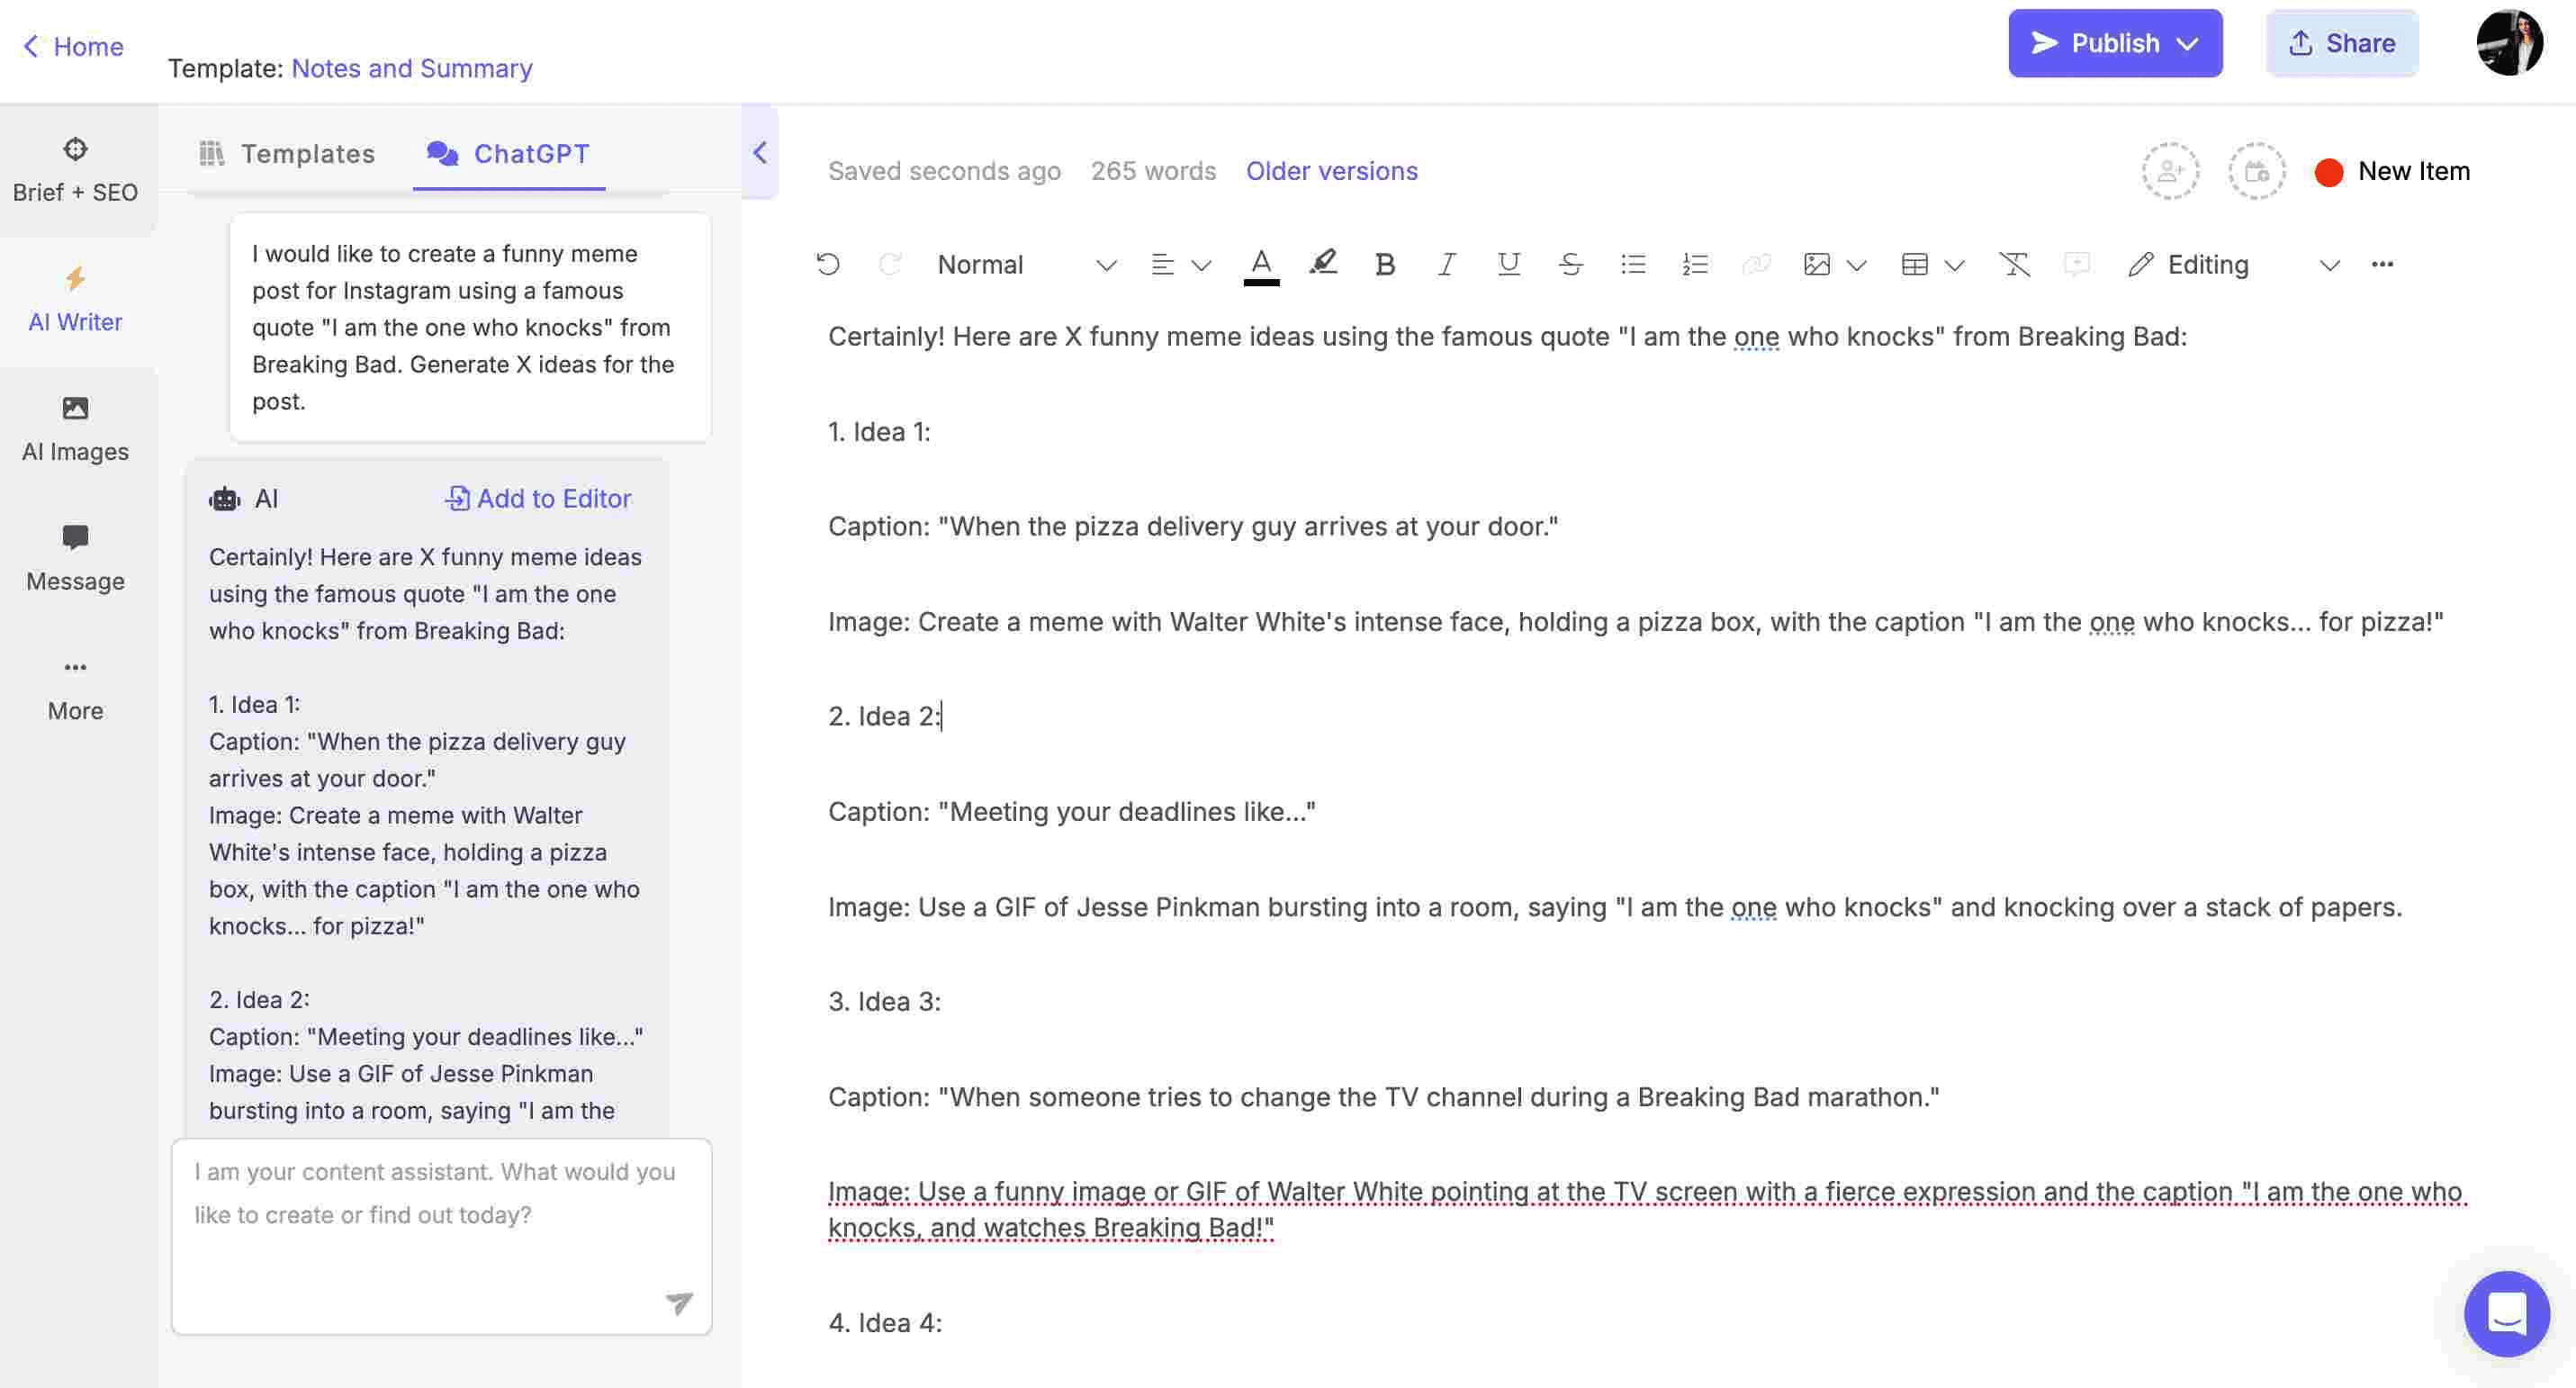The height and width of the screenshot is (1388, 2576).
Task: Click the assign user icon
Action: tap(2169, 171)
